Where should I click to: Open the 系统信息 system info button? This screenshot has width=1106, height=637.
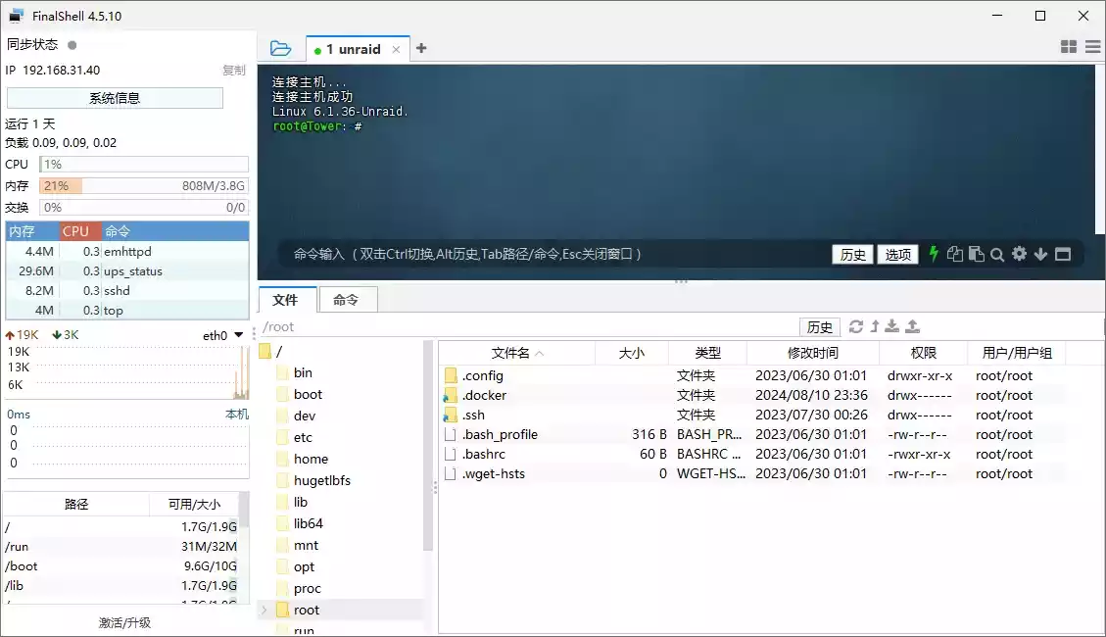115,98
